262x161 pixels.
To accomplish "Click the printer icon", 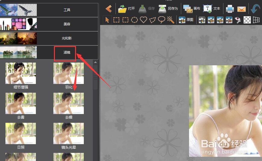I will (230, 9).
